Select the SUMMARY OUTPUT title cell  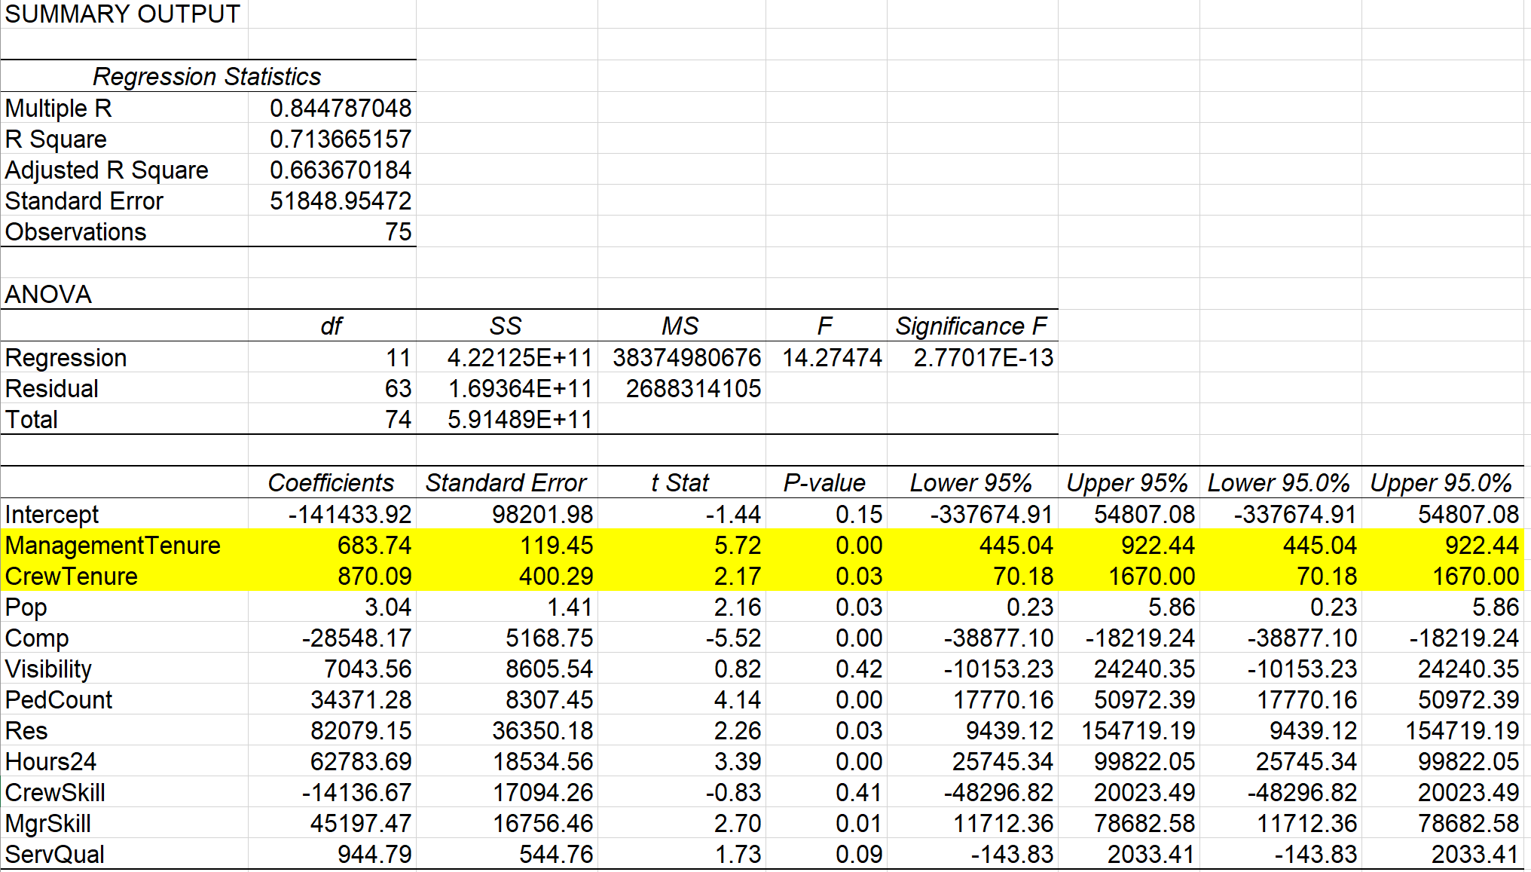[123, 14]
